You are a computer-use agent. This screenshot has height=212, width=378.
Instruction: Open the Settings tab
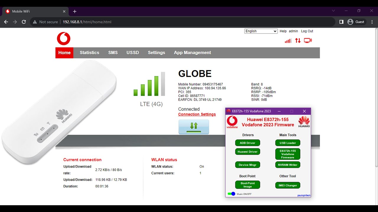[x=157, y=53]
